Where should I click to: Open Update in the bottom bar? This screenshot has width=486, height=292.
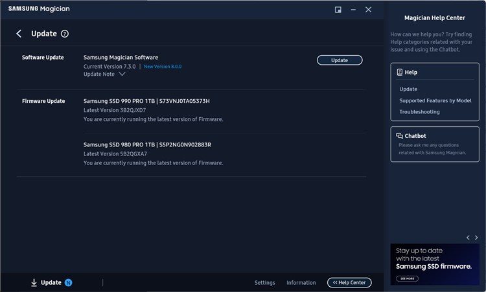pyautogui.click(x=51, y=282)
